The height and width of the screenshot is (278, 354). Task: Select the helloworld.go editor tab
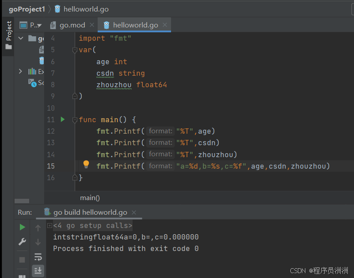pyautogui.click(x=135, y=25)
